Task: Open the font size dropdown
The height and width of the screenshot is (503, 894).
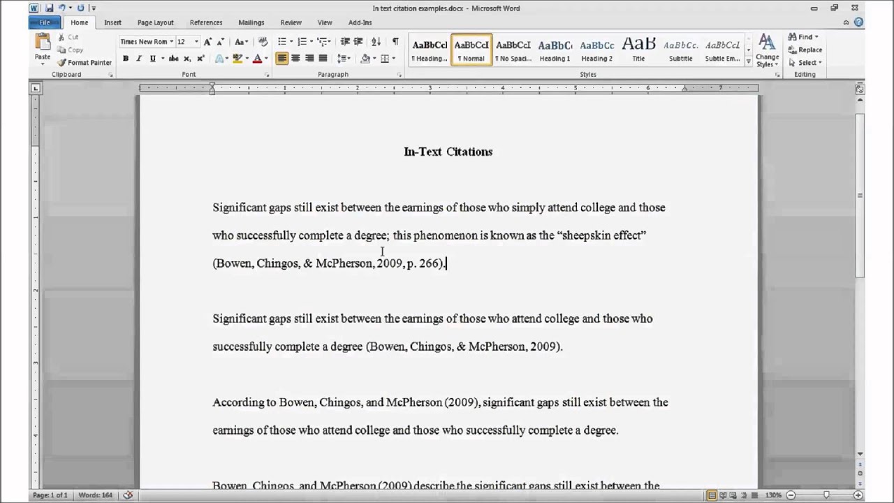Action: pos(196,42)
